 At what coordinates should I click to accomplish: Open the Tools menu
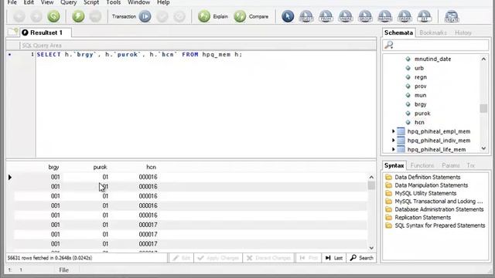tap(114, 2)
